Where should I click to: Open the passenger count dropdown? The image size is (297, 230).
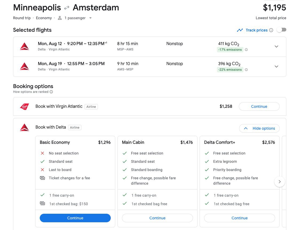[x=90, y=18]
